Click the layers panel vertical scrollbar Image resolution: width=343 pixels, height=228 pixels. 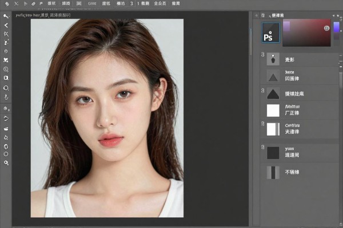tap(341, 80)
